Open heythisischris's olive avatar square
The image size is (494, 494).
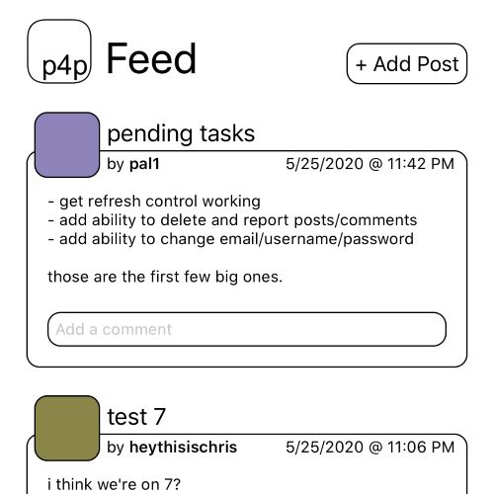pos(67,428)
